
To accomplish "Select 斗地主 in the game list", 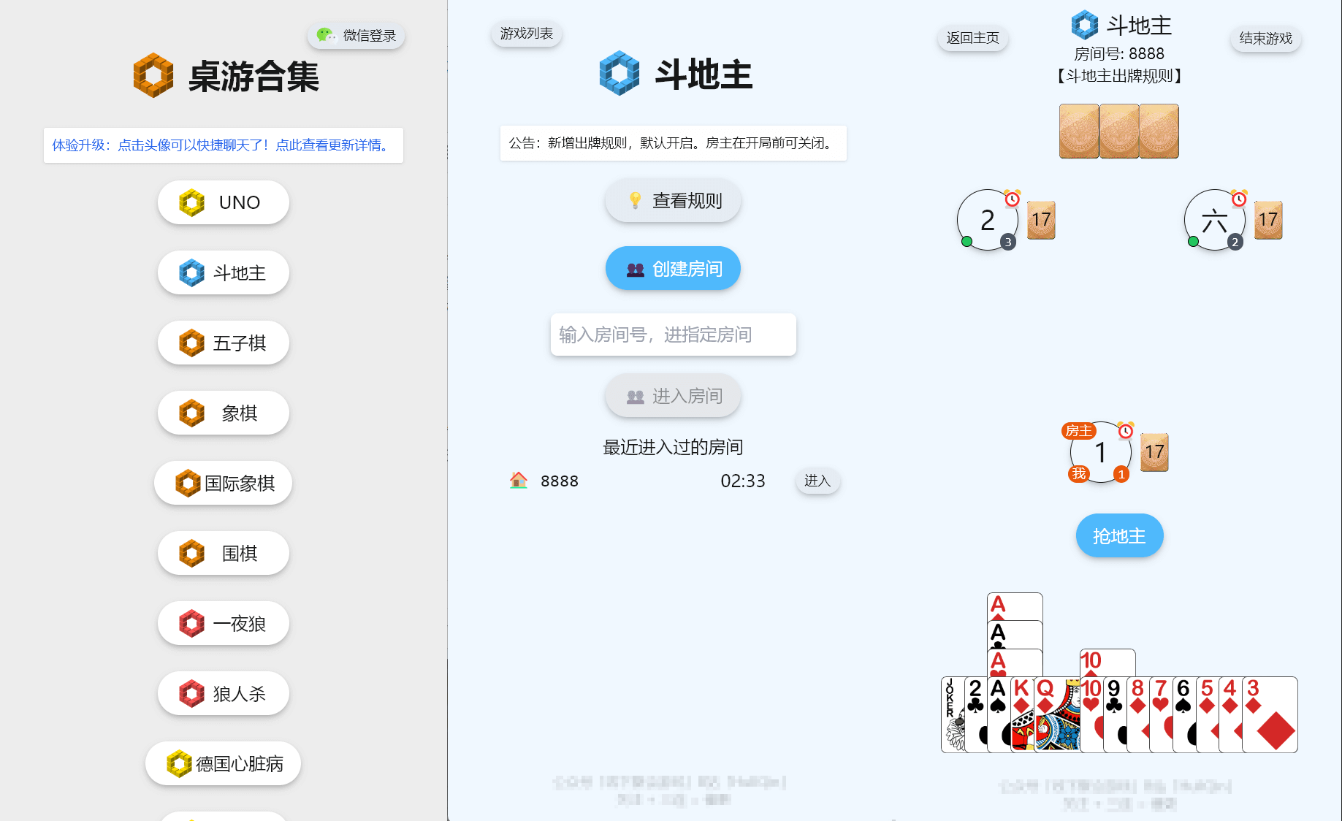I will point(224,272).
